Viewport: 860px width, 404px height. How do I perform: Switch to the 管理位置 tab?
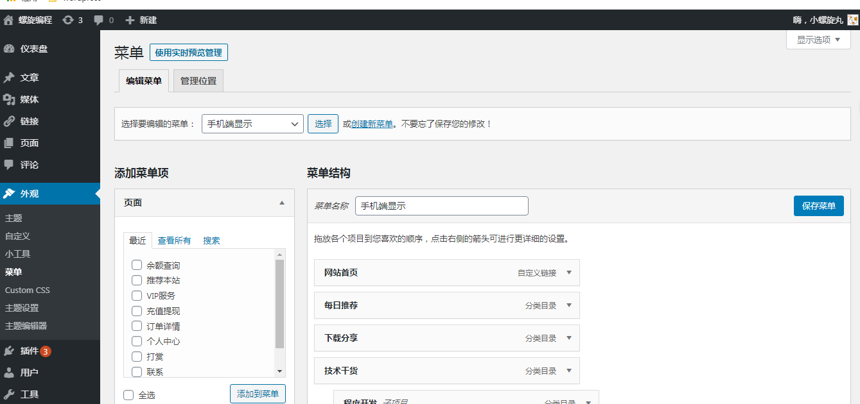coord(198,81)
